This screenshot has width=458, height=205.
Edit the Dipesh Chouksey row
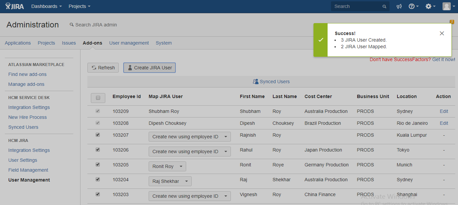point(444,123)
